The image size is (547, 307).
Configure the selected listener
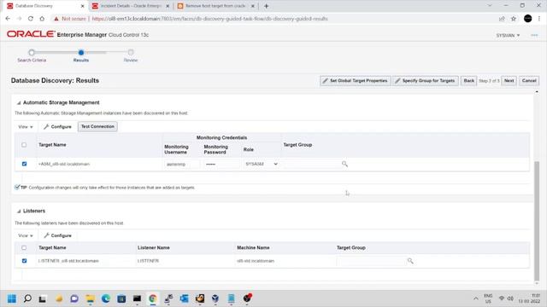(x=57, y=235)
